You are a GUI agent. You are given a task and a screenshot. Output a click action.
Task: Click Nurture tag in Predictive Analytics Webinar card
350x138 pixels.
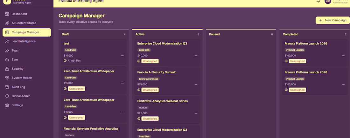coord(143,108)
